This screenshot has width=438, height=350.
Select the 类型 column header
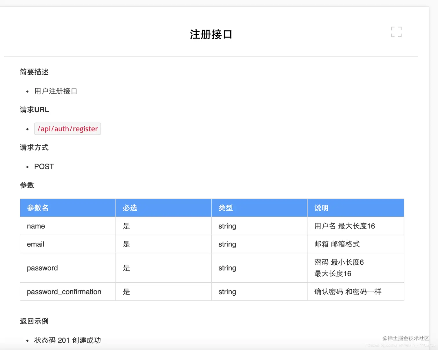(x=226, y=208)
